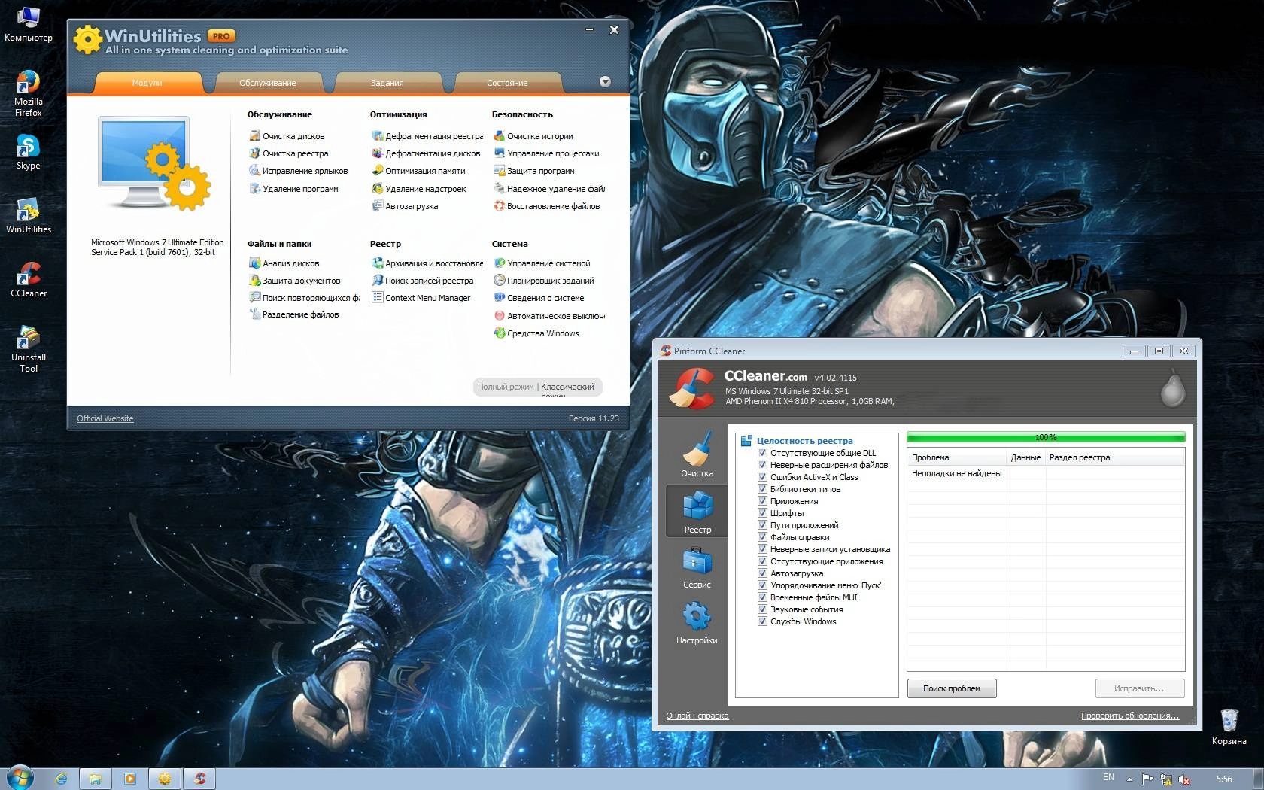
Task: Launch Исправление ярлыков module
Action: click(x=298, y=171)
